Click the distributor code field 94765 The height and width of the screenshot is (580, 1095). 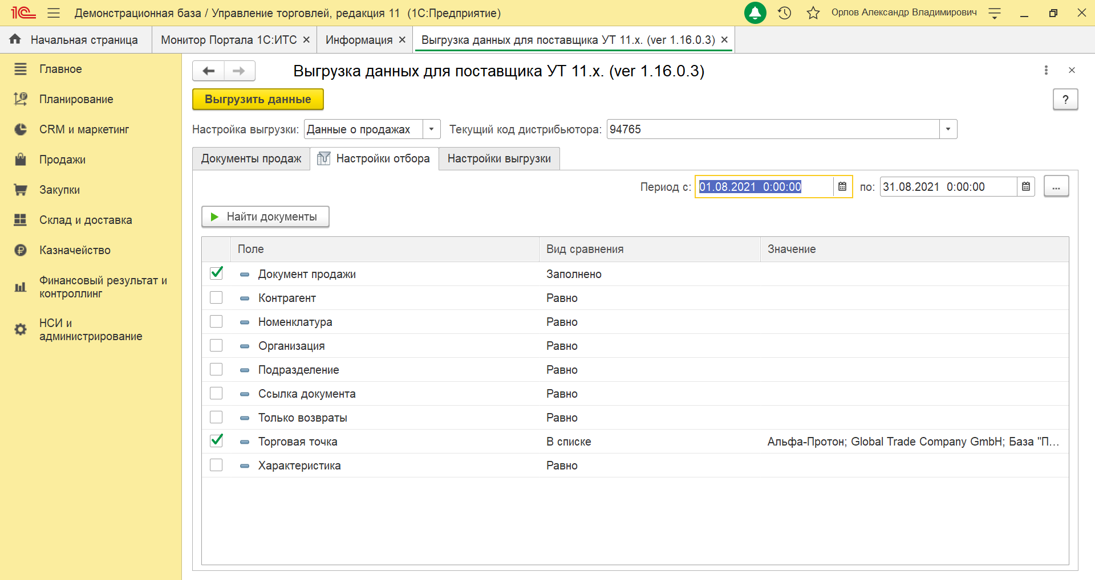773,129
